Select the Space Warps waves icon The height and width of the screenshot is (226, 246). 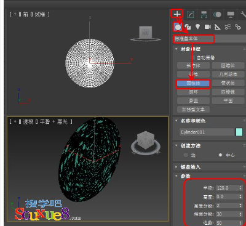tap(228, 27)
